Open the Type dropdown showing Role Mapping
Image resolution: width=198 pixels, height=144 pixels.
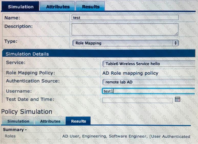[x=125, y=43]
